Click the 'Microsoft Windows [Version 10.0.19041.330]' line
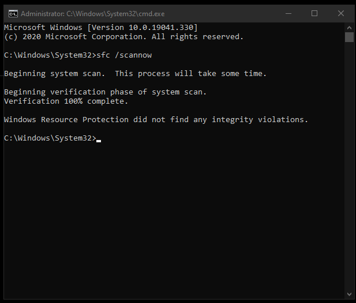Image resolution: width=356 pixels, height=303 pixels. [x=101, y=28]
